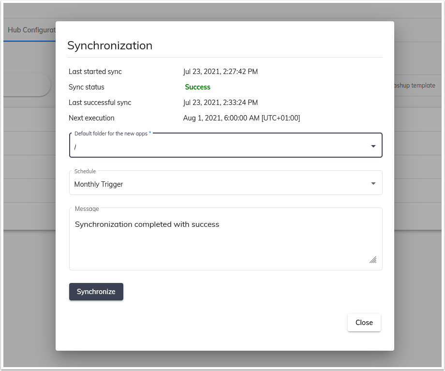Click the Schedule field label
This screenshot has width=445, height=371.
pos(85,171)
